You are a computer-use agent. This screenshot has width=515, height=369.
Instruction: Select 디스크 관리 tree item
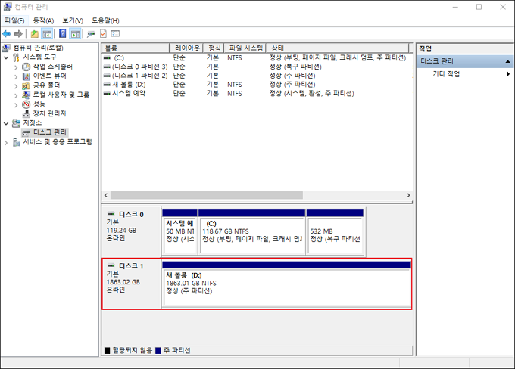point(49,132)
